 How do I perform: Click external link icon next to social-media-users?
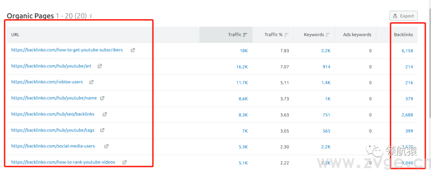point(107,146)
